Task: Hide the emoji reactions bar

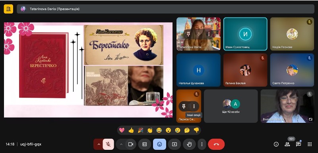Action: click(x=160, y=144)
